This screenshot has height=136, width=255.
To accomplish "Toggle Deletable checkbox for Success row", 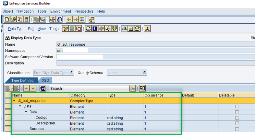I will (237, 129).
